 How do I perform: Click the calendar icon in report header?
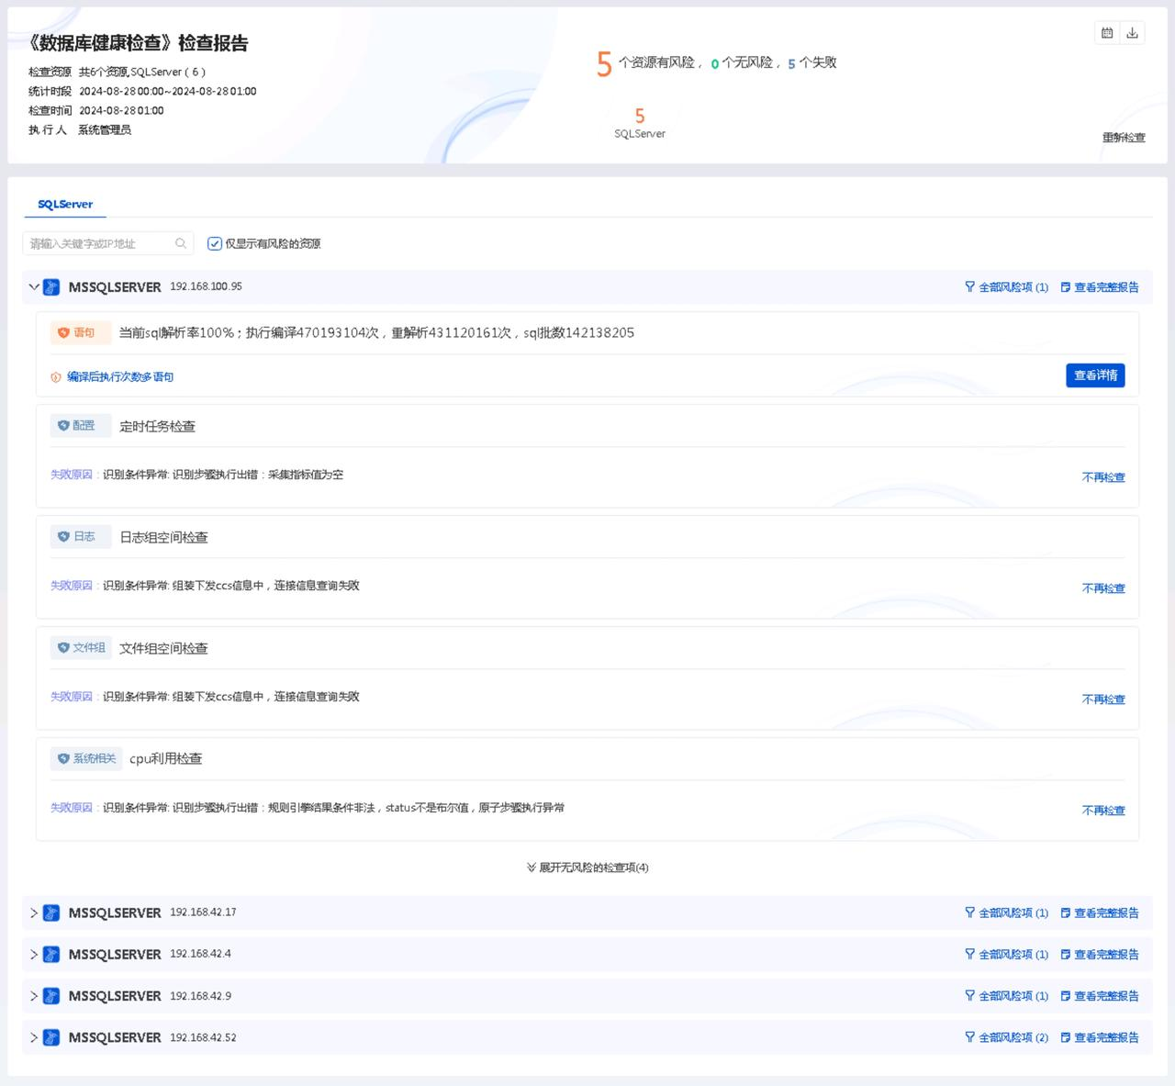pyautogui.click(x=1107, y=33)
